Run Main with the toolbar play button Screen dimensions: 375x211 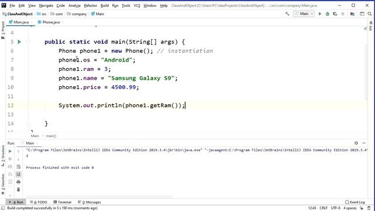320,14
